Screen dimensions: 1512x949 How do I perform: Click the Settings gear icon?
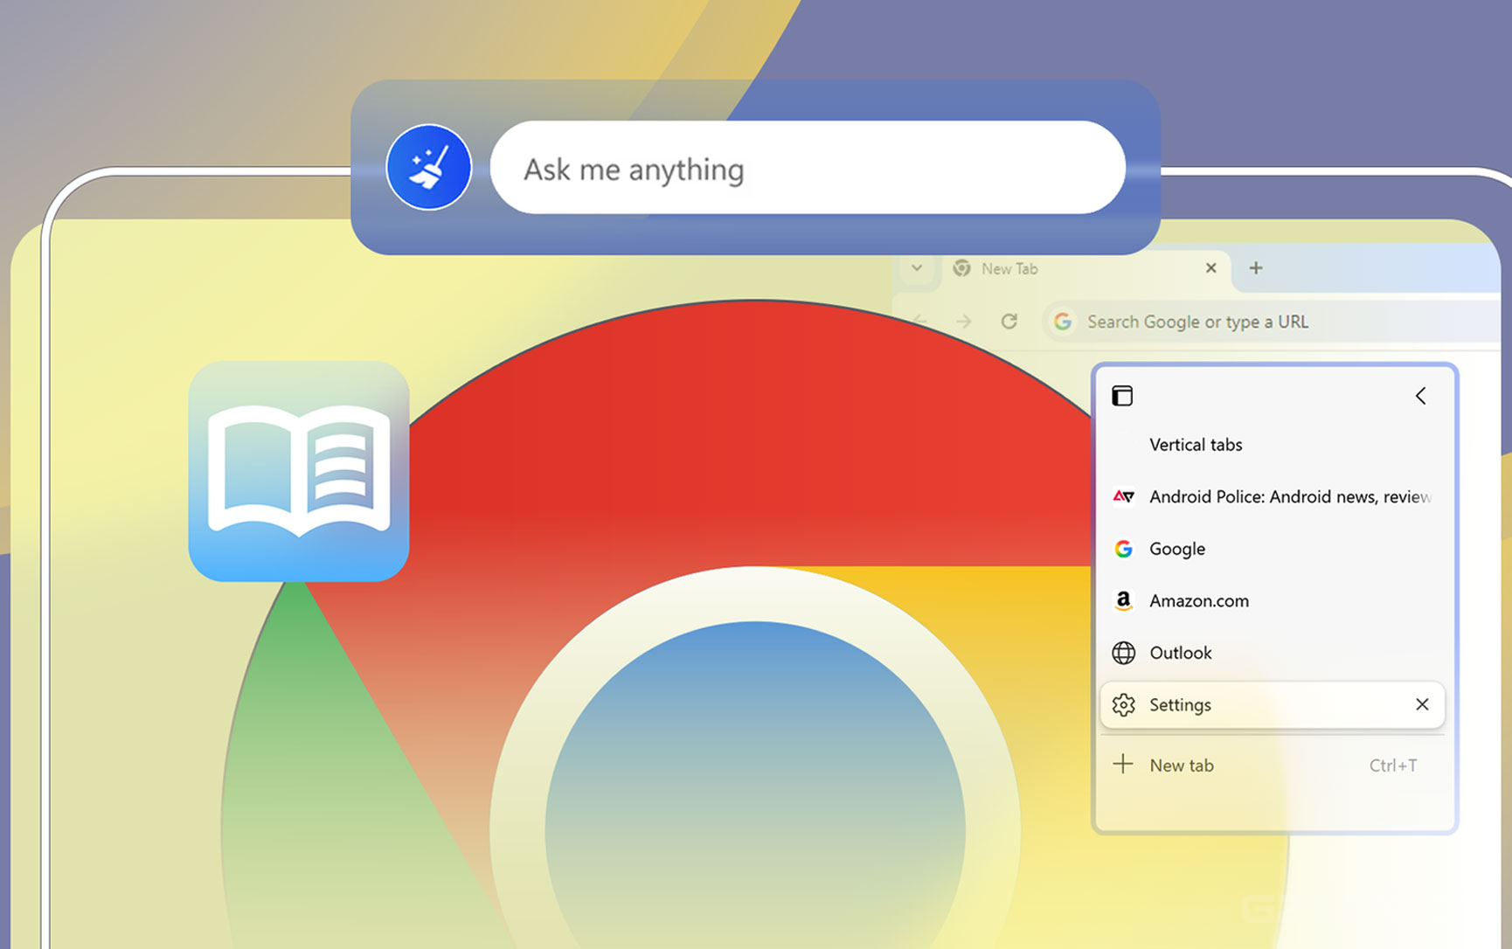(1123, 704)
